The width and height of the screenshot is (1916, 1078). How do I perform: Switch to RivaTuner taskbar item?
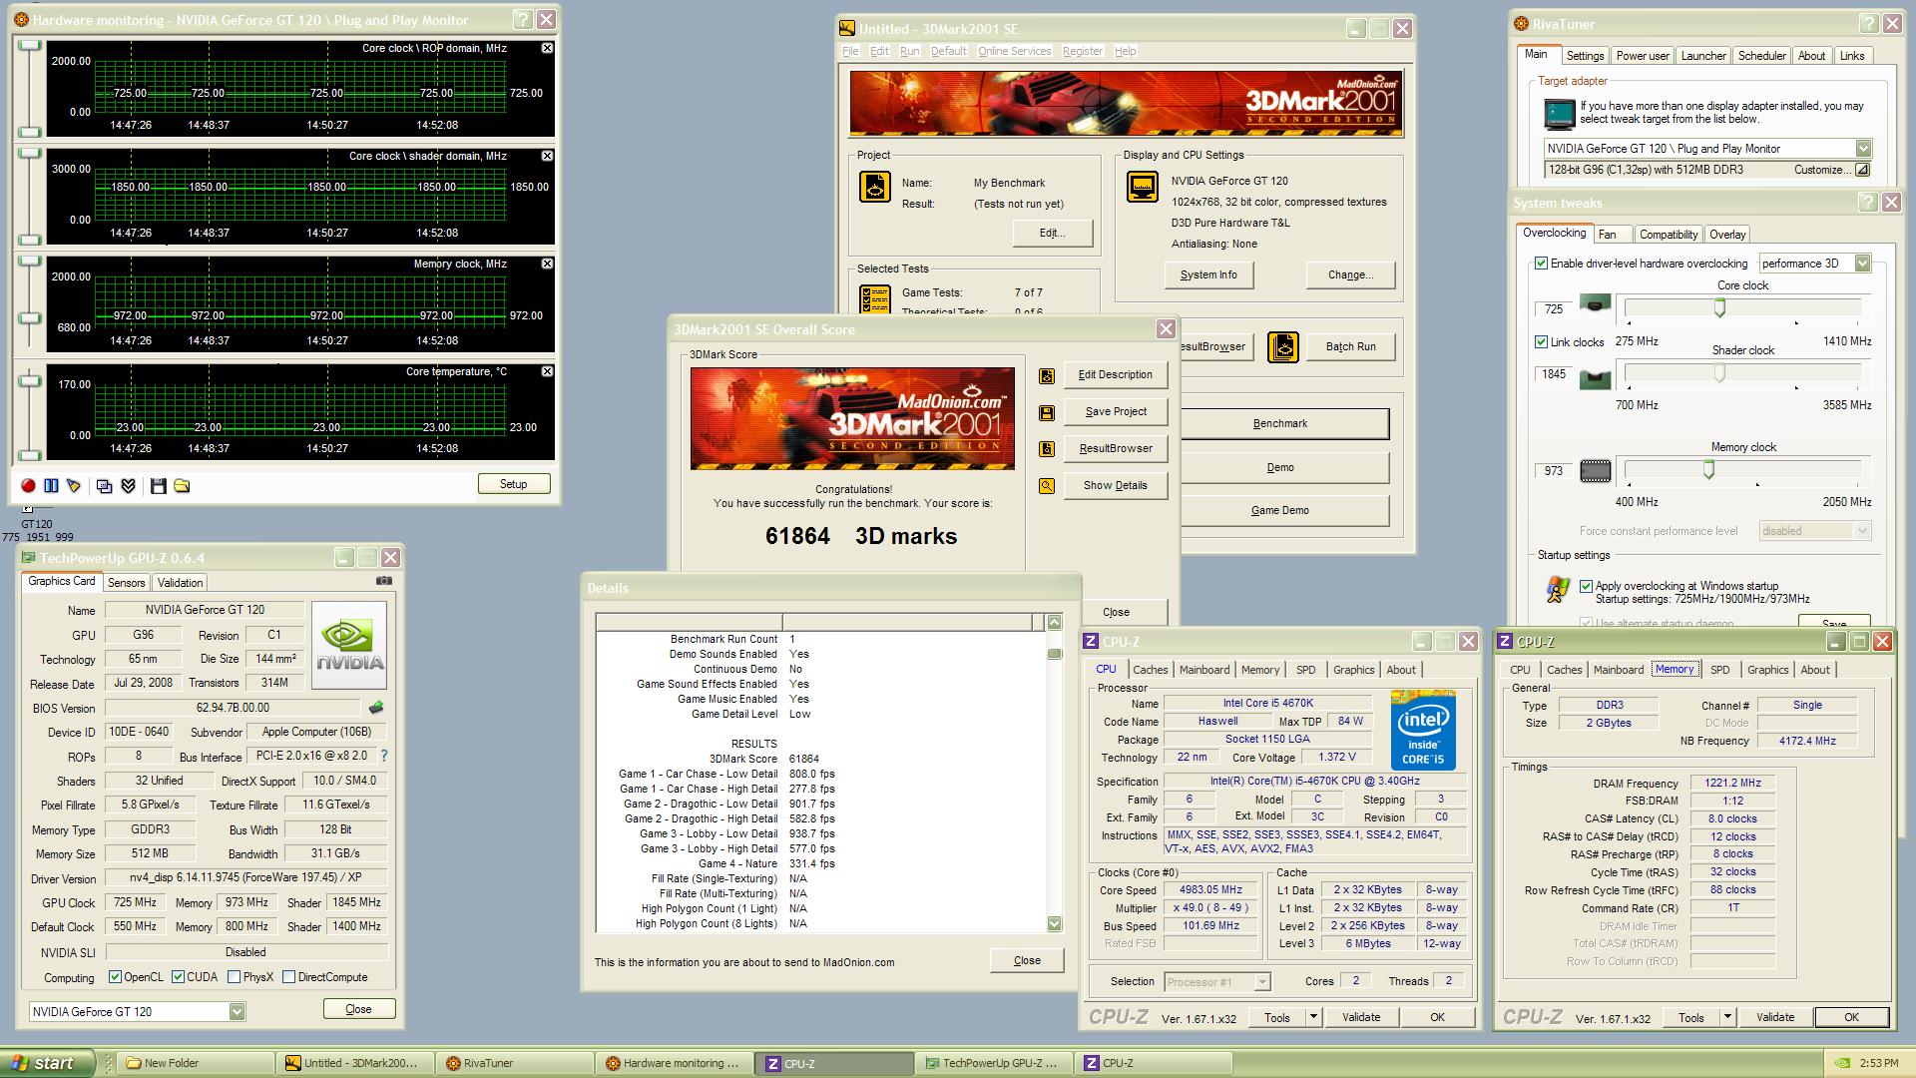pos(516,1063)
